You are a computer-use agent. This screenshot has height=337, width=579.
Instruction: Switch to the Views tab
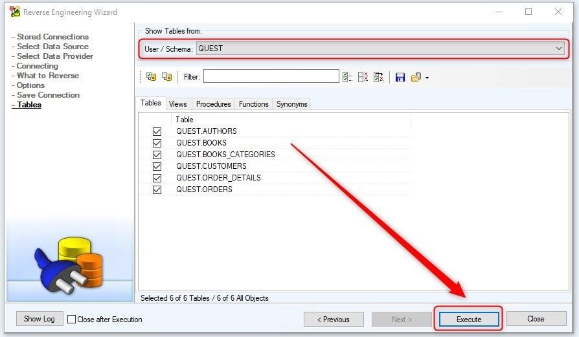point(178,104)
